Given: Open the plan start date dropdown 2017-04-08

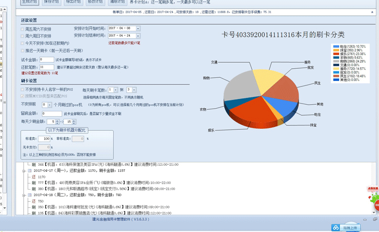Looking at the screenshot, I should coord(138,28).
